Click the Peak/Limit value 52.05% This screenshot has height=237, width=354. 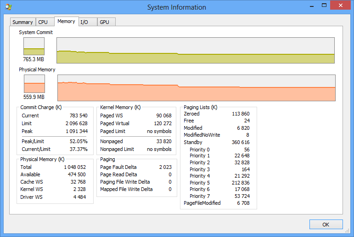pyautogui.click(x=79, y=141)
